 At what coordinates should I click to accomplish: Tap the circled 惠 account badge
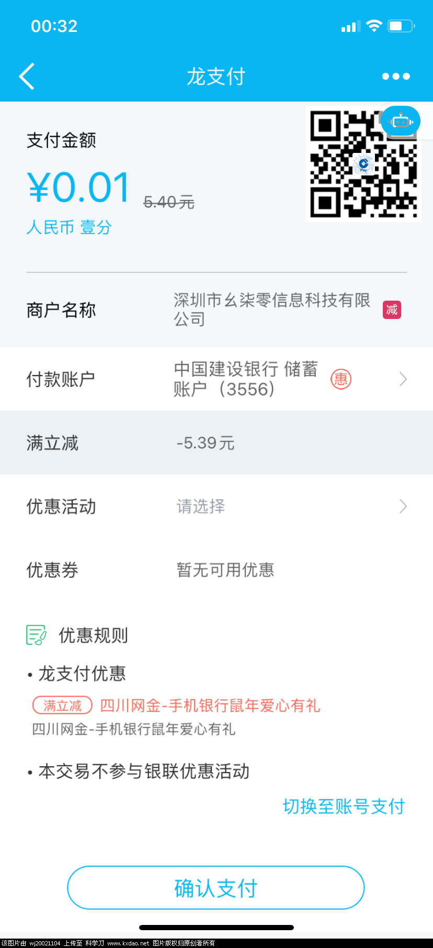341,379
